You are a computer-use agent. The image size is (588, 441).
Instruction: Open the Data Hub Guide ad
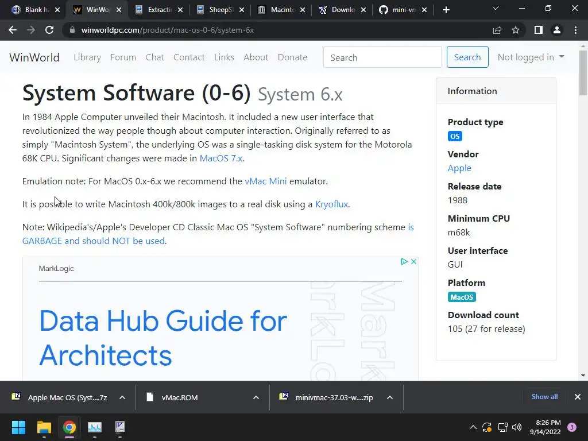[163, 338]
